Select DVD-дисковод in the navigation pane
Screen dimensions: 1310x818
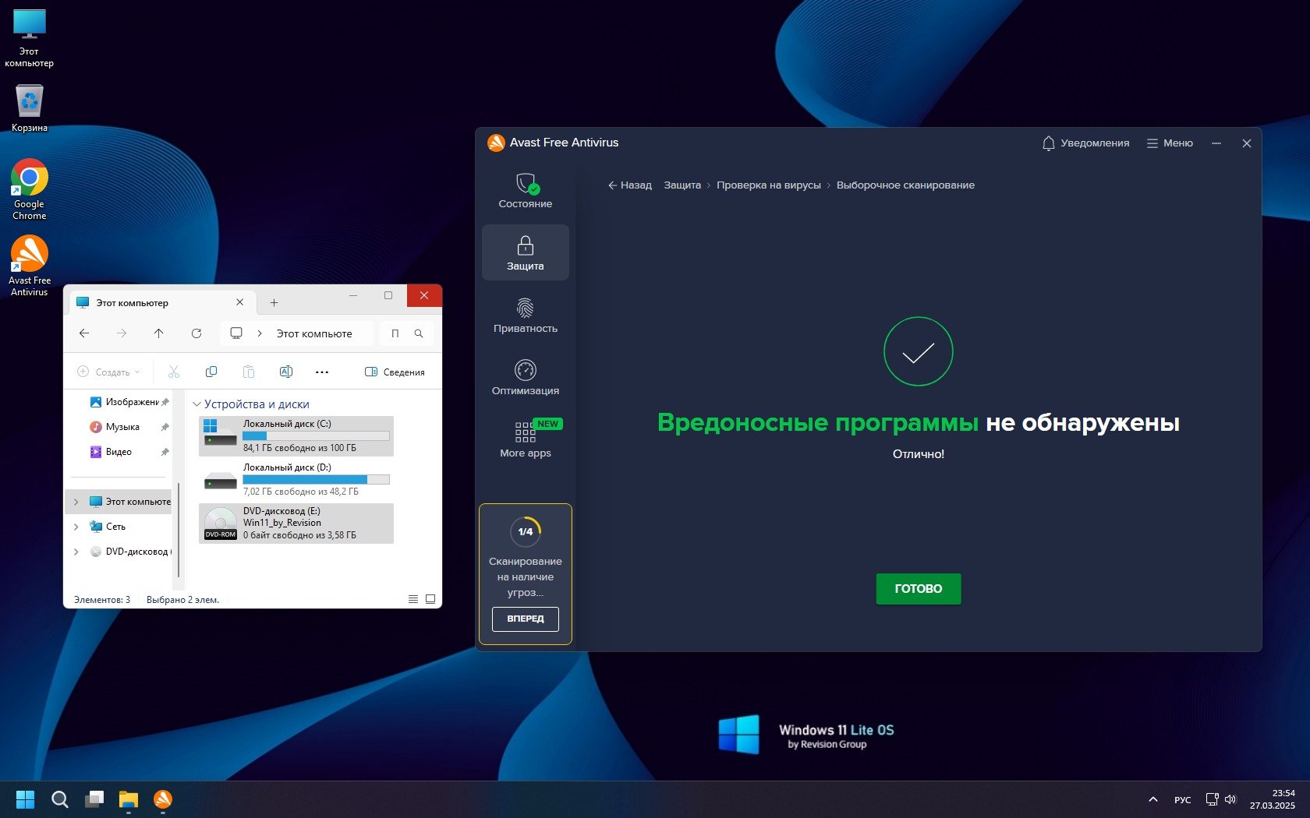coord(129,552)
